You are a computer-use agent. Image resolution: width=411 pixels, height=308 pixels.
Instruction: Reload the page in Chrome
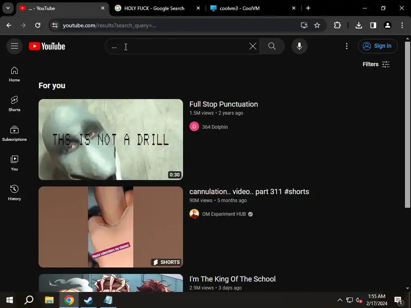pyautogui.click(x=38, y=25)
